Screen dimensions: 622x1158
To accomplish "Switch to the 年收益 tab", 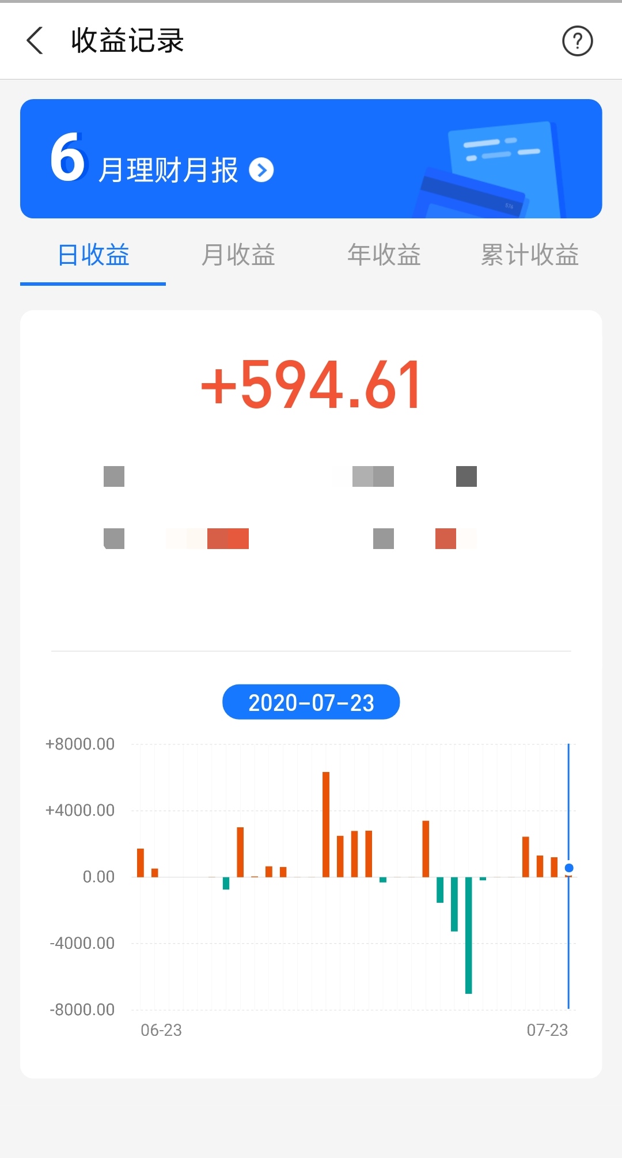I will coord(384,255).
